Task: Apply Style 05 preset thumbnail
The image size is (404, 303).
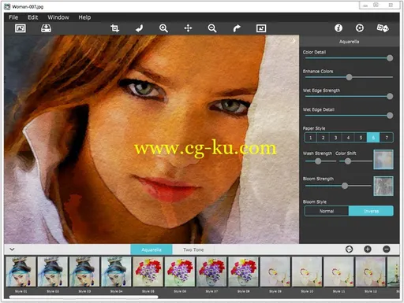Action: coord(148,272)
